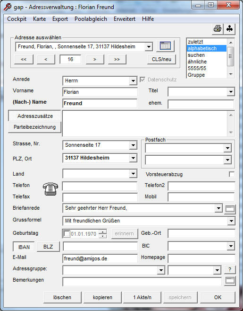This screenshot has height=311, width=243.
Task: Jump to the last address with >>
Action: pyautogui.click(x=117, y=59)
